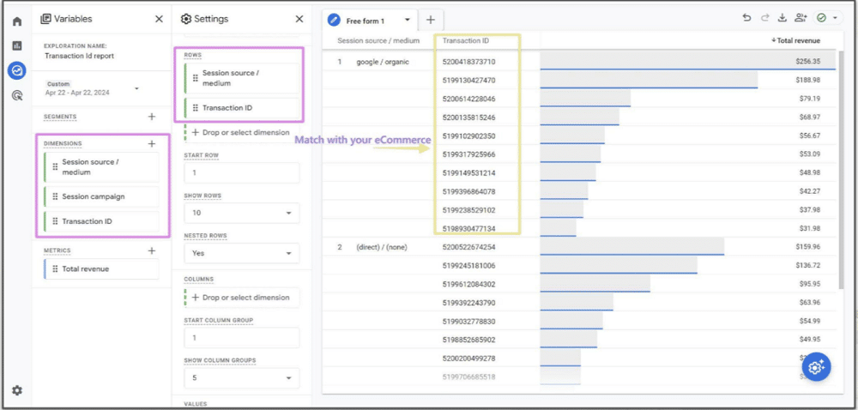Click the $136.72 revenue value
The height and width of the screenshot is (410, 858).
[x=808, y=266]
